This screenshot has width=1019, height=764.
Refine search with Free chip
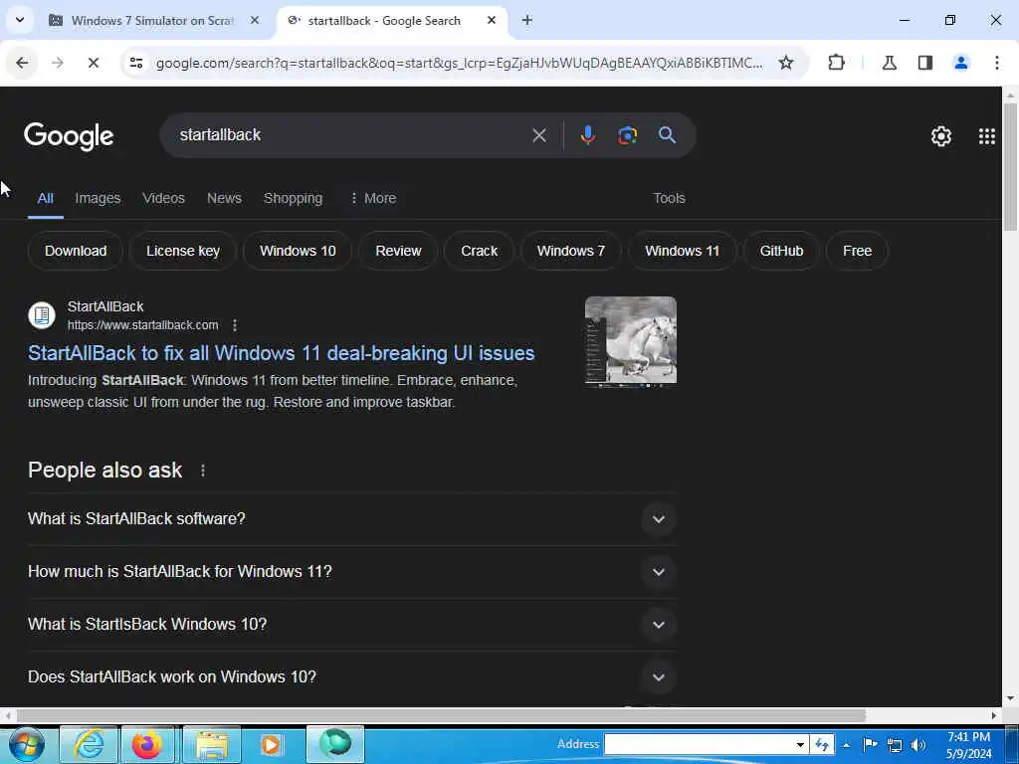point(857,251)
